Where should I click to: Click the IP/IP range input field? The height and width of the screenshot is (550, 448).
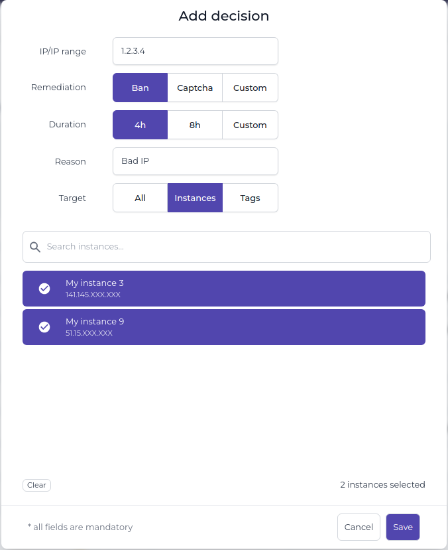[x=196, y=51]
